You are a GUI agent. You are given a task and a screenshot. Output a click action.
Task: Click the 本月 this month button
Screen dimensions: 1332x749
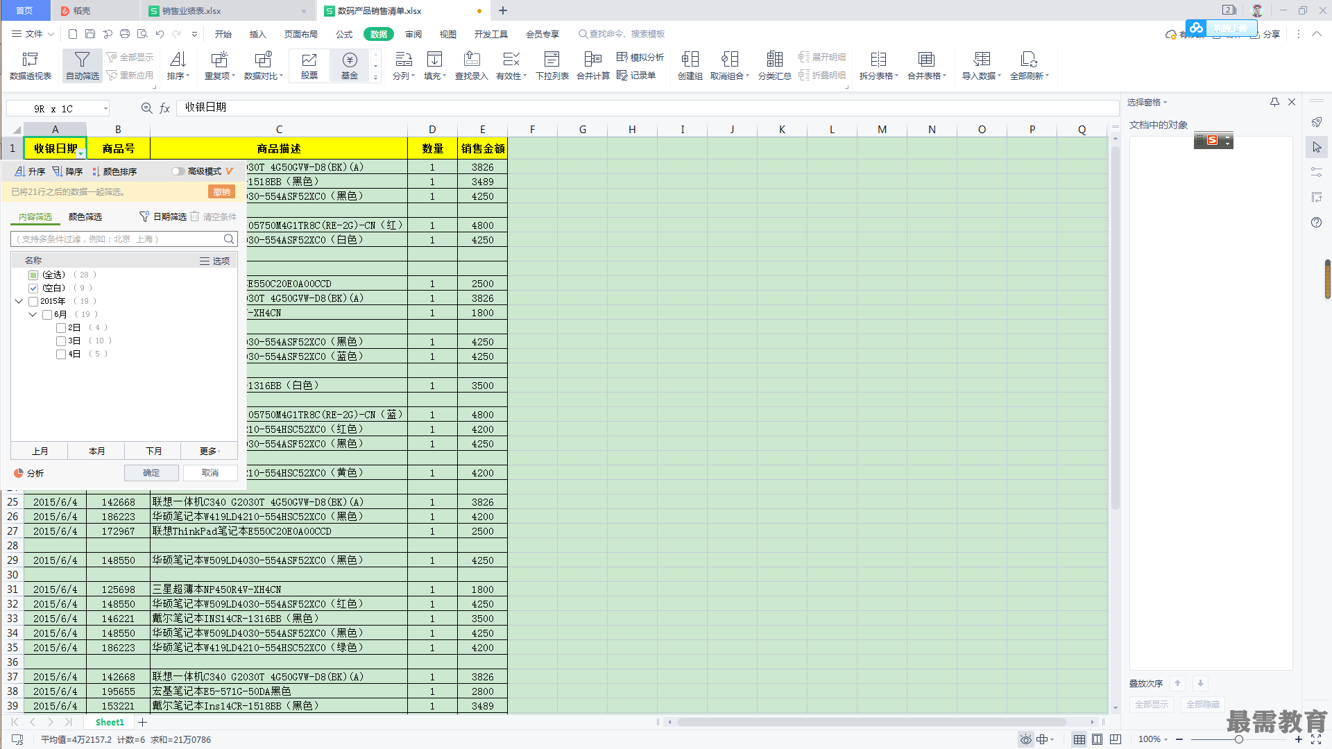[x=96, y=451]
